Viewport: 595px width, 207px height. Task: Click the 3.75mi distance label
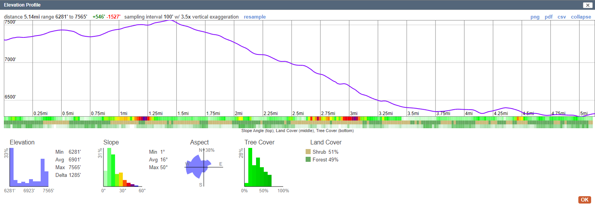click(x=444, y=114)
